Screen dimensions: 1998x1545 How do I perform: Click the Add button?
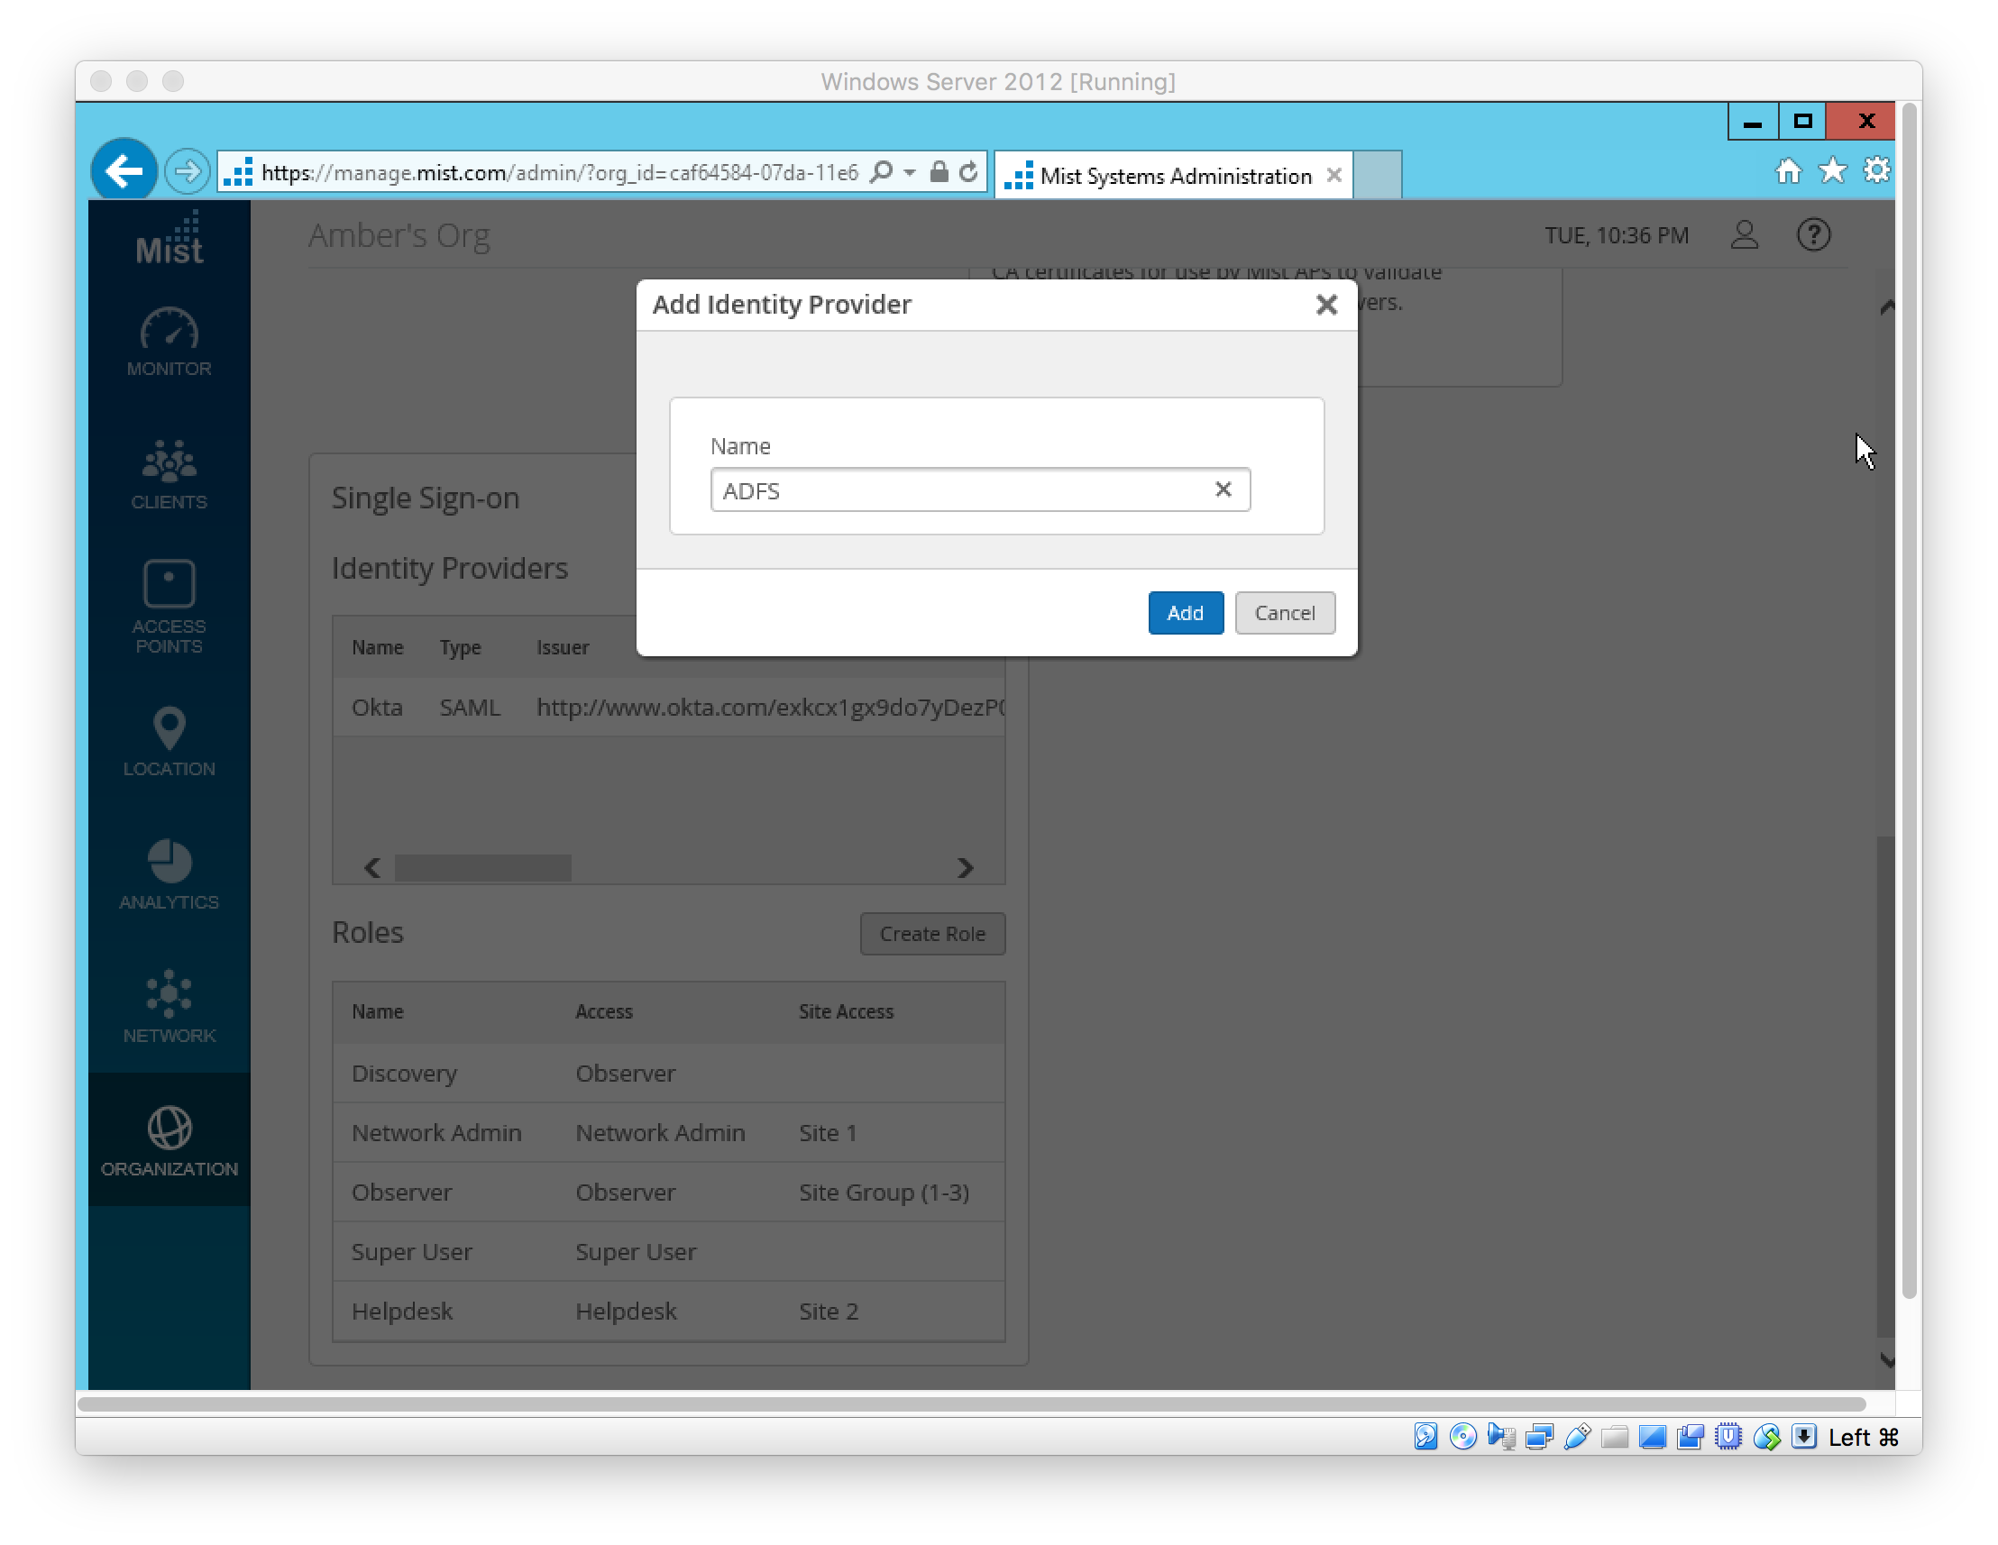(1185, 613)
